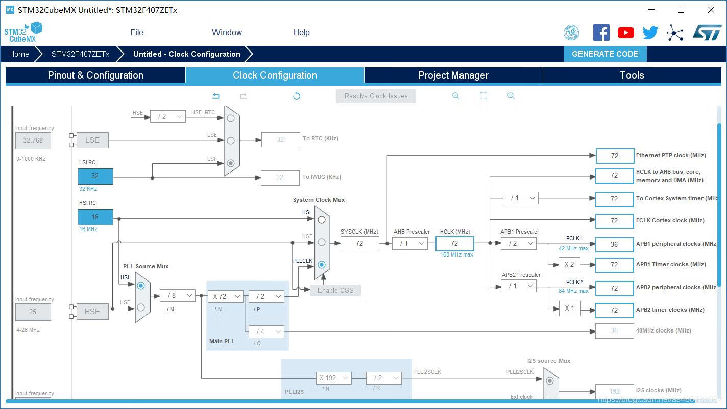Click the vertical scrollbar of the diagram
The image size is (727, 409).
[720, 204]
